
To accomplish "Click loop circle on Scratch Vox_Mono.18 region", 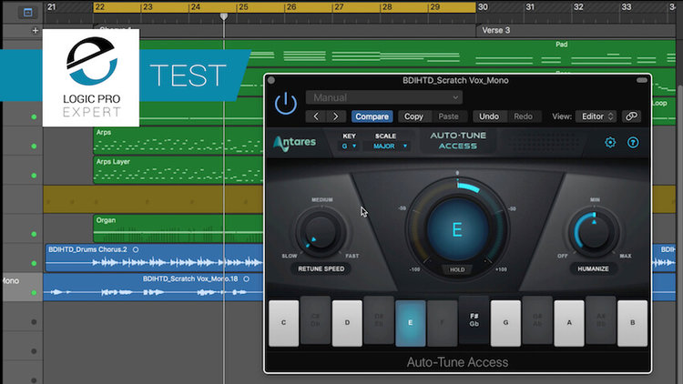I will (x=247, y=279).
